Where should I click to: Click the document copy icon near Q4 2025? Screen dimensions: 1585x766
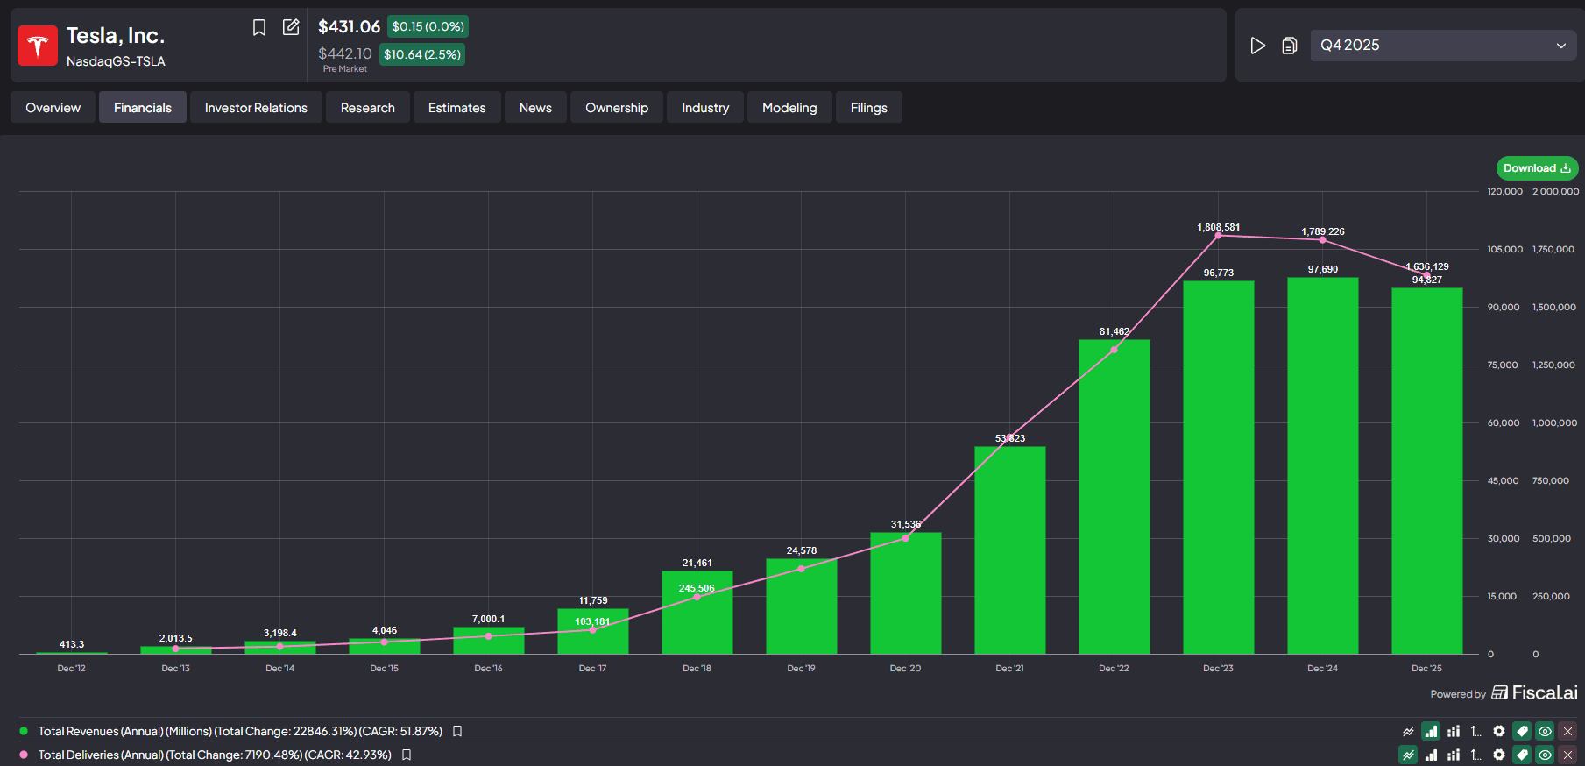tap(1289, 46)
